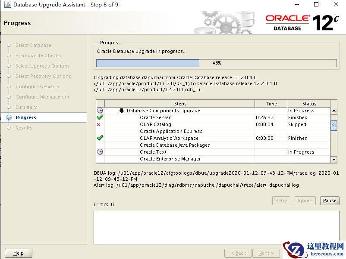Image resolution: width=346 pixels, height=259 pixels.
Task: Click the Oracle Text row name
Action: click(x=153, y=152)
